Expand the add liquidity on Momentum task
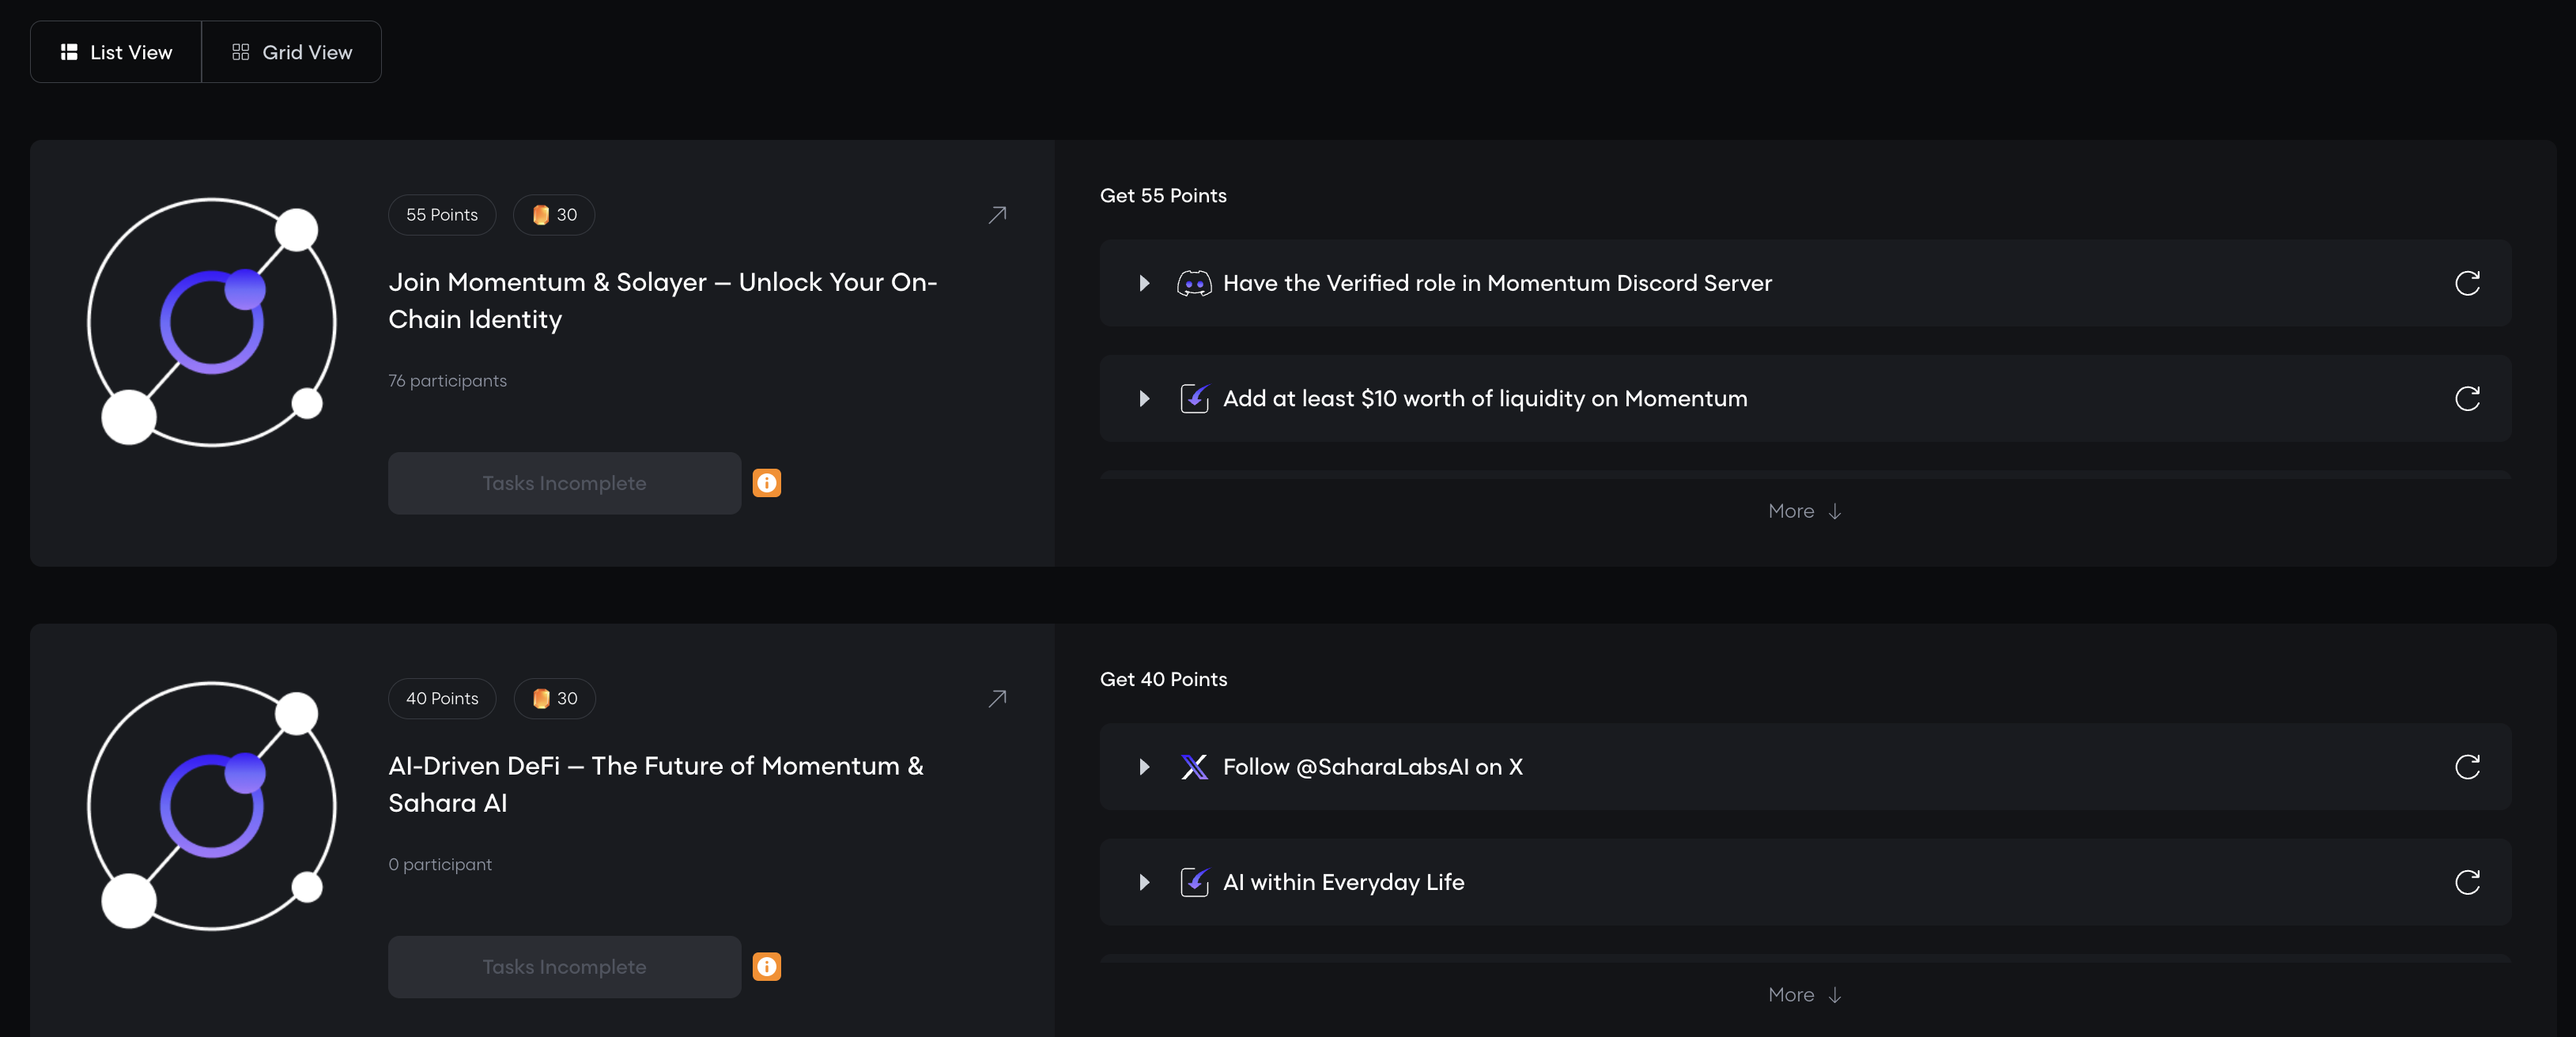Image resolution: width=2576 pixels, height=1037 pixels. (1144, 399)
